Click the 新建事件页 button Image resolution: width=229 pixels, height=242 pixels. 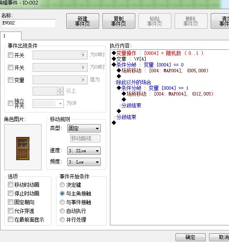point(83,21)
